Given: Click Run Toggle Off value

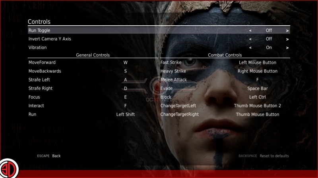Looking at the screenshot, I should 269,30.
